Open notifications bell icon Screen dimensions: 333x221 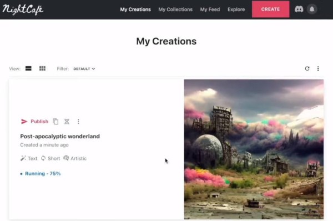pos(312,9)
